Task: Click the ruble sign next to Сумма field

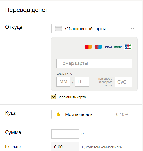Action: click(x=82, y=134)
